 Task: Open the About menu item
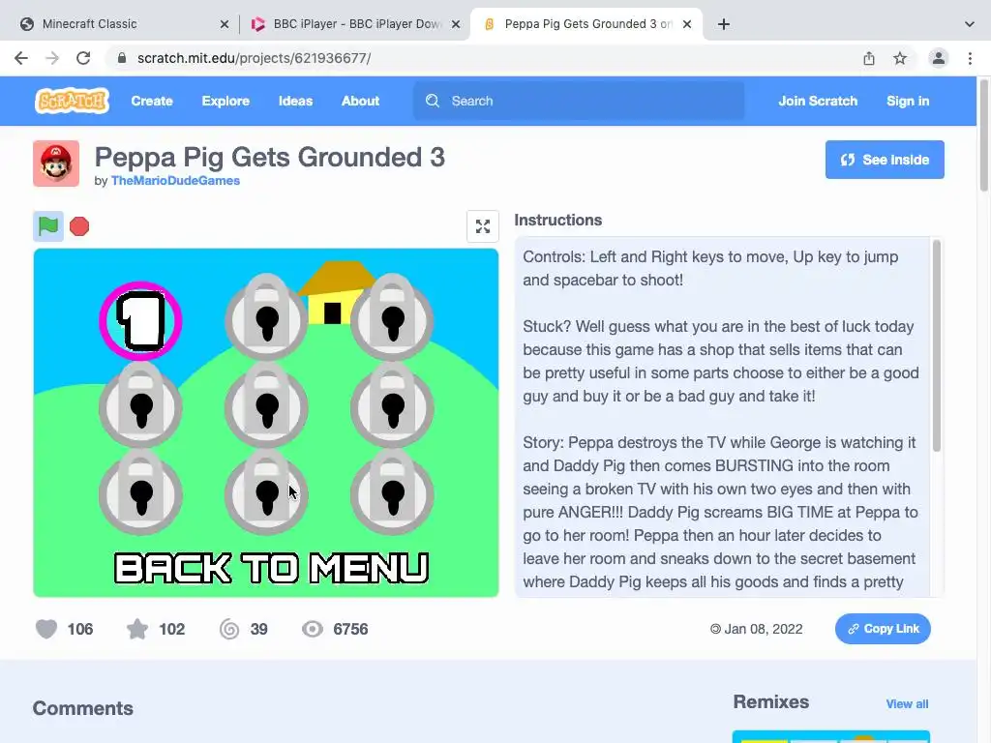click(360, 101)
